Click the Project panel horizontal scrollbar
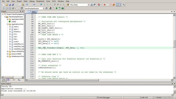This screenshot has width=176, height=99. pos(12,77)
